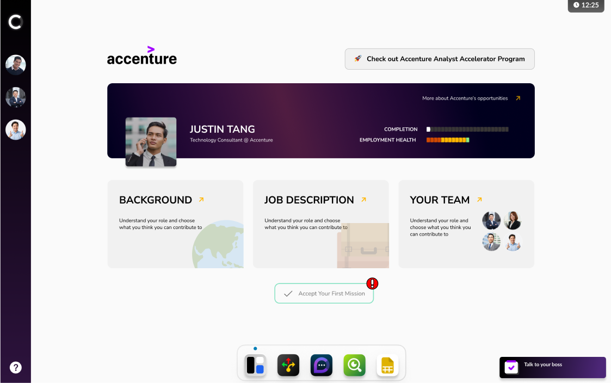Open the green search app in the dock
611x383 pixels.
(x=354, y=365)
